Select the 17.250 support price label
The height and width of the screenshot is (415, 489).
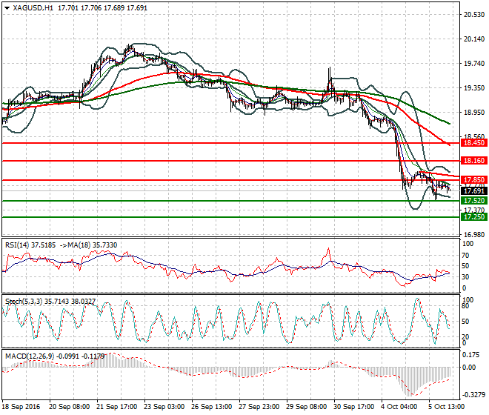[474, 217]
